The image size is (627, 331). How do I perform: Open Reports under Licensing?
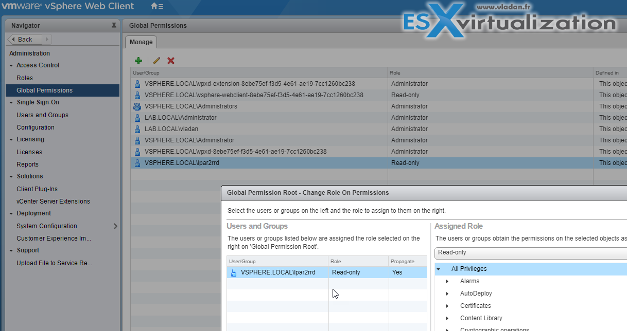[x=27, y=164]
